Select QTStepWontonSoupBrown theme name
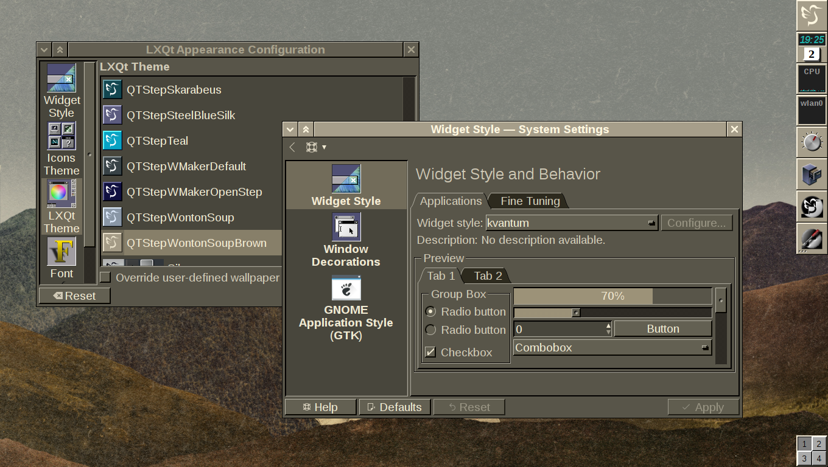This screenshot has width=828, height=467. click(197, 243)
